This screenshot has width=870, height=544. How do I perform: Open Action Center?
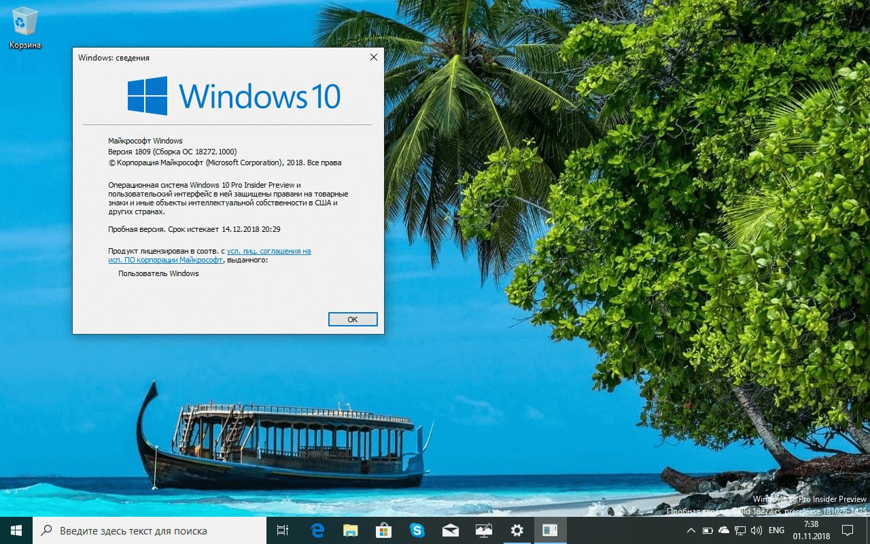(848, 530)
